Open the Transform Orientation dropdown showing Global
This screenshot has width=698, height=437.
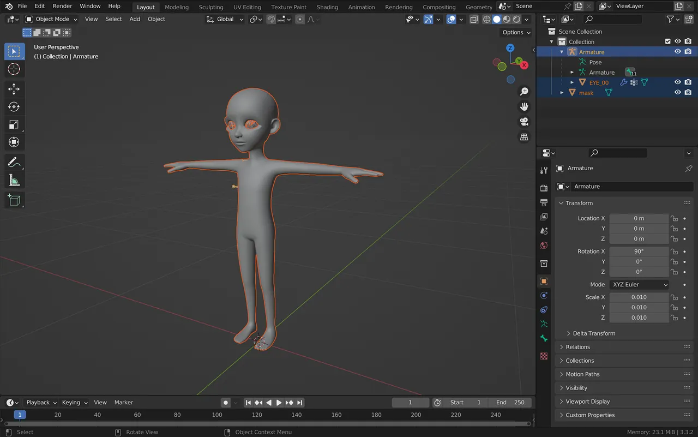[225, 19]
